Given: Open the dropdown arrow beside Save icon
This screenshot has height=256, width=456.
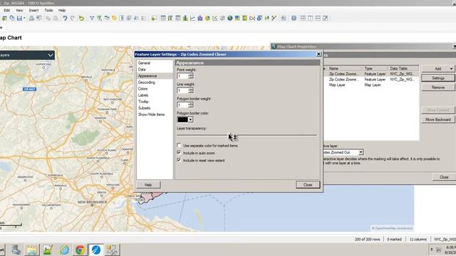Looking at the screenshot, I should 24,18.
